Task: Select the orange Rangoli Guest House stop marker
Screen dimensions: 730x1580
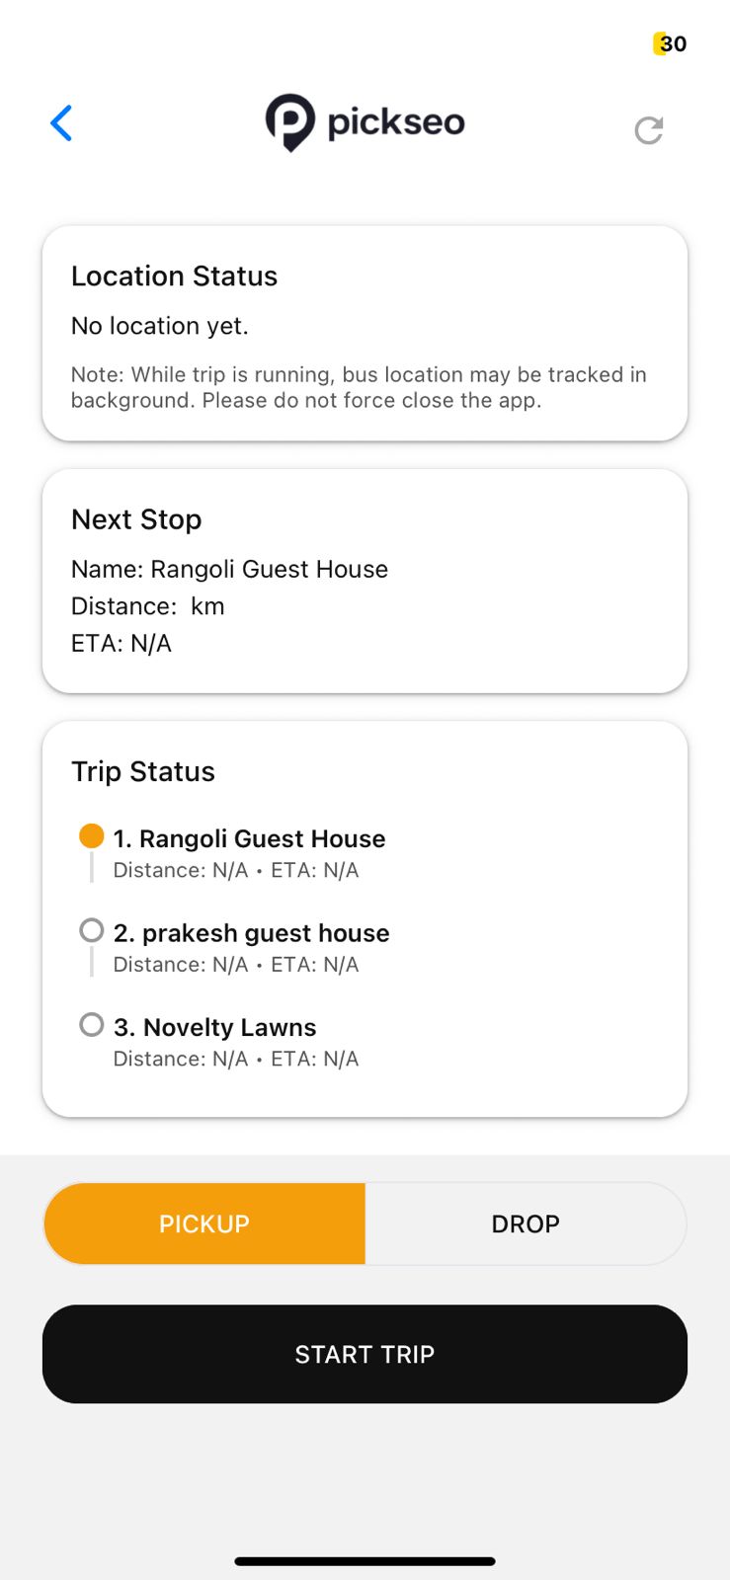Action: coord(92,836)
